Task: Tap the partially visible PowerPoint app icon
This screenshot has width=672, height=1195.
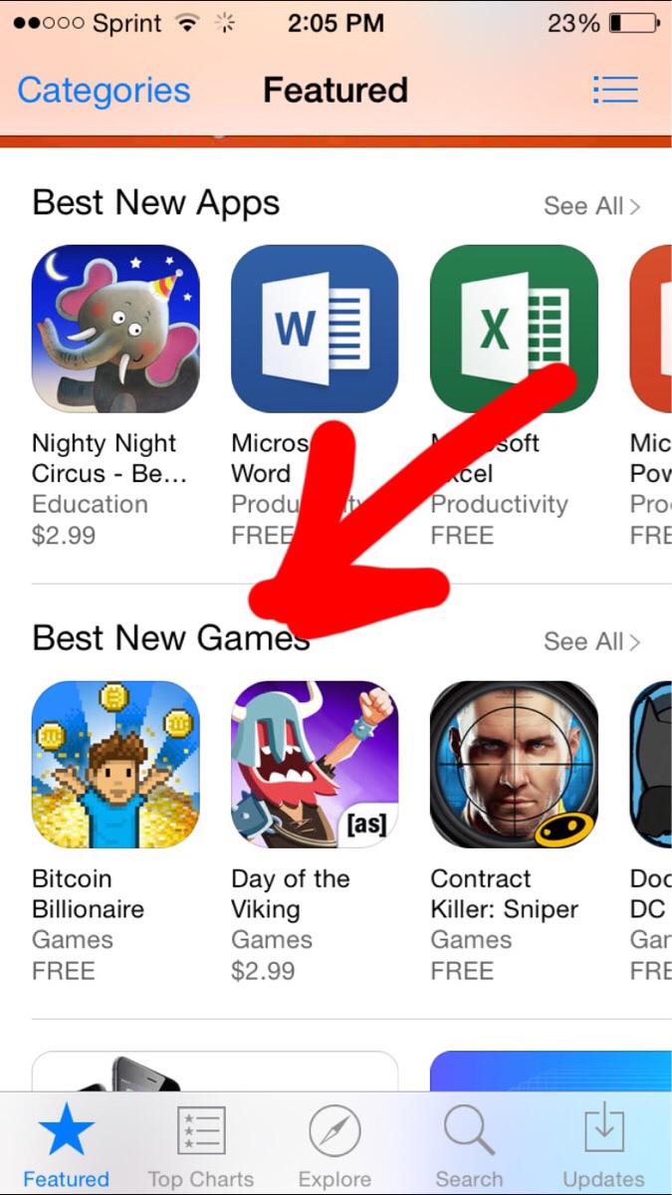Action: (651, 329)
